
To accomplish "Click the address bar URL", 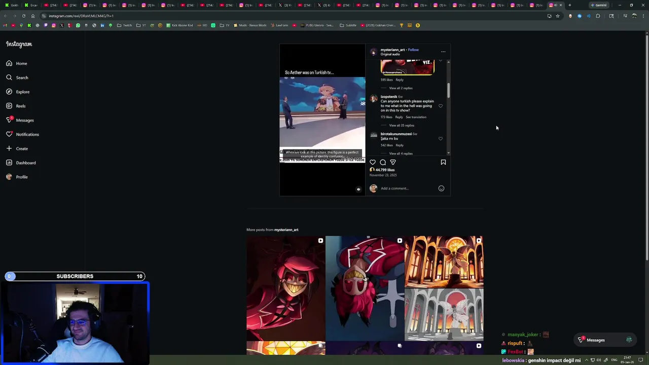I will [81, 16].
